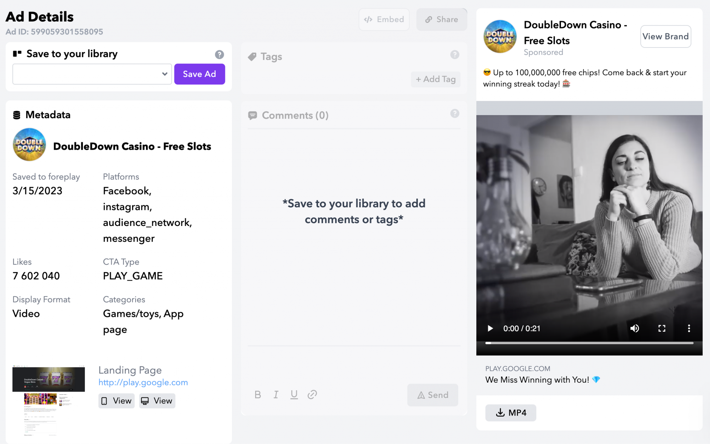This screenshot has height=444, width=710.
Task: Click the Share button
Action: tap(442, 19)
